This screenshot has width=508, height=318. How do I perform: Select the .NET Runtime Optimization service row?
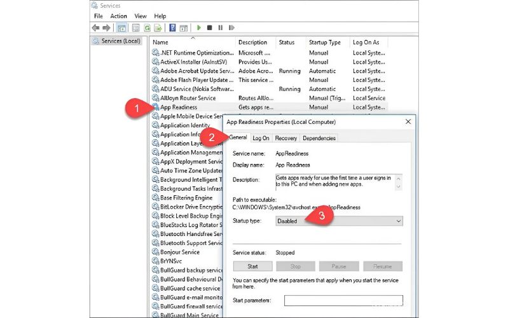tap(269, 53)
